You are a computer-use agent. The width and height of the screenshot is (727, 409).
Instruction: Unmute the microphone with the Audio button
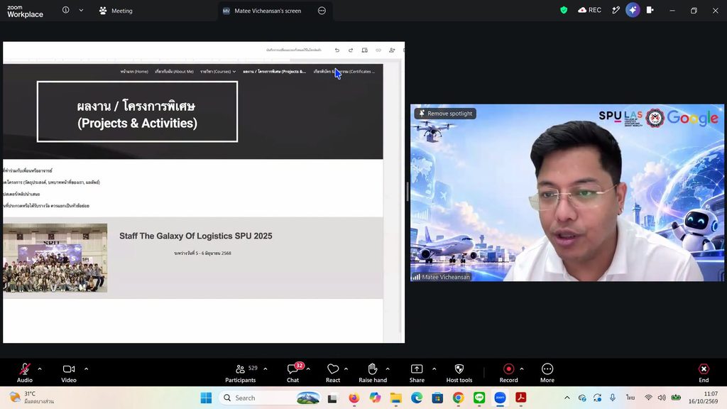(x=25, y=372)
